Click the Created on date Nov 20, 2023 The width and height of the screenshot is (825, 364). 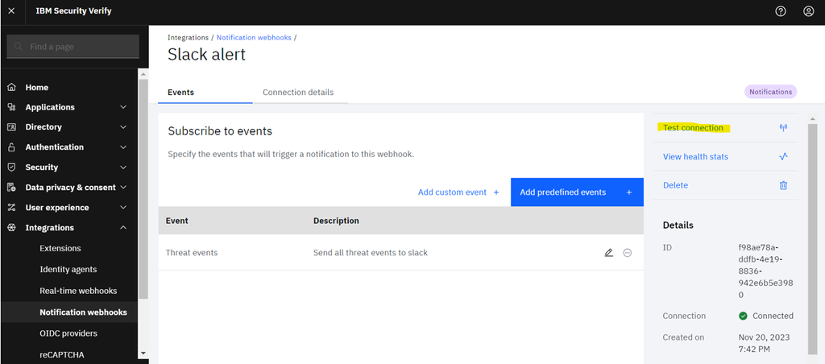(764, 342)
